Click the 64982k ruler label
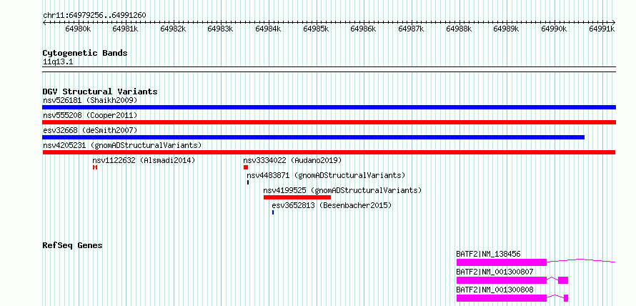The height and width of the screenshot is (306, 636). (x=173, y=29)
